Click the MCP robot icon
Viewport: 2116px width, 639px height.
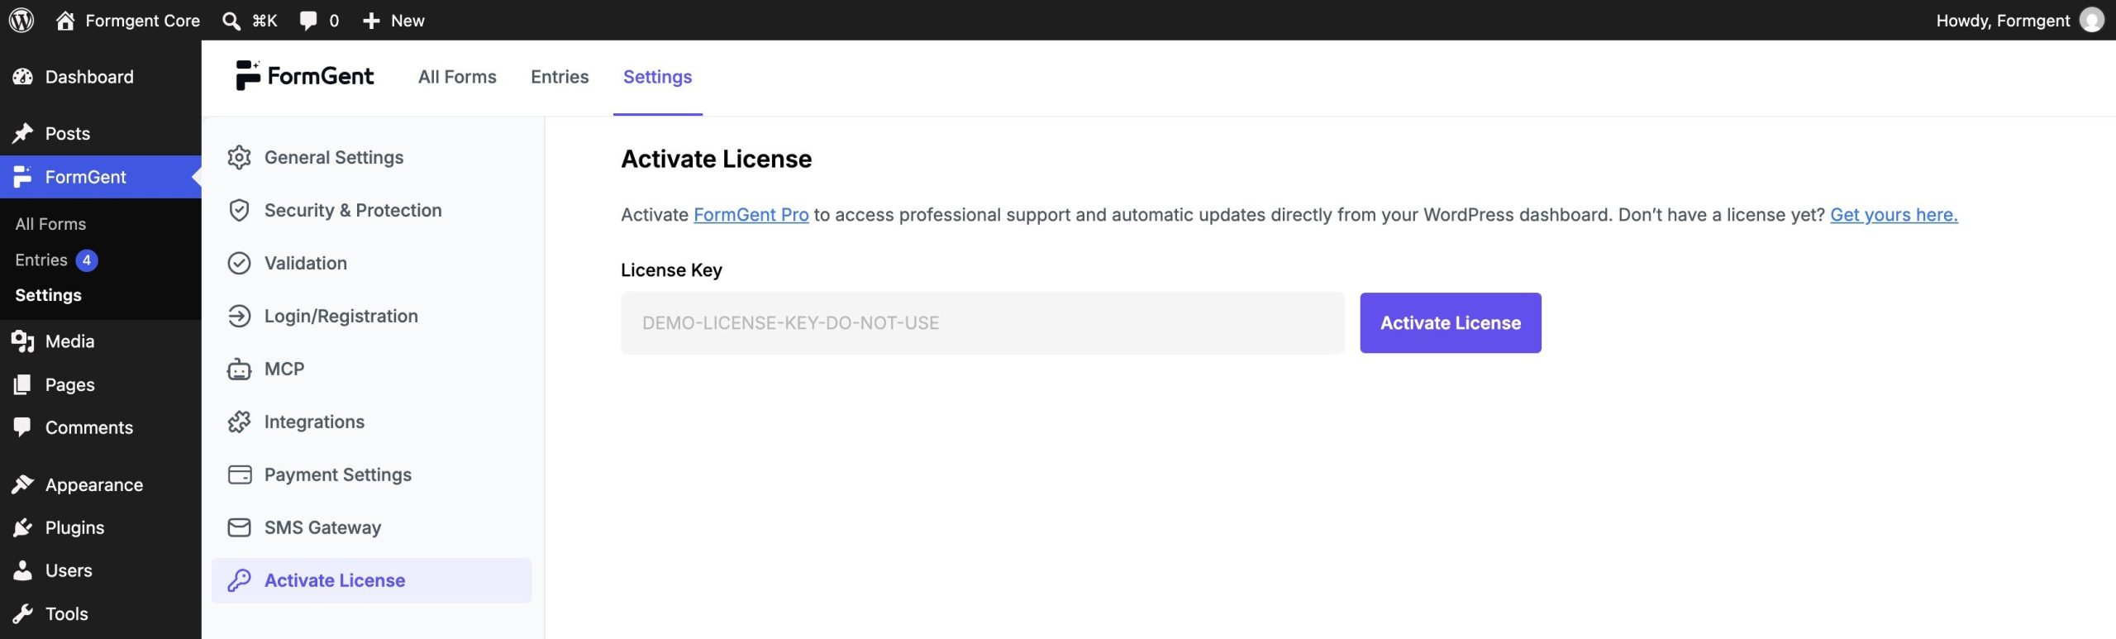click(239, 369)
